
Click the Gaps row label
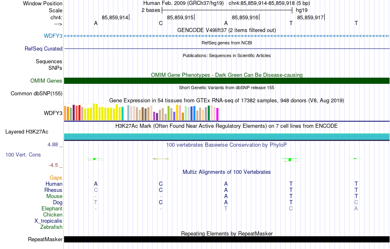pyautogui.click(x=56, y=178)
